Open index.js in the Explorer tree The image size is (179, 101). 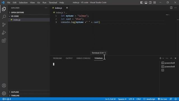coord(29,20)
